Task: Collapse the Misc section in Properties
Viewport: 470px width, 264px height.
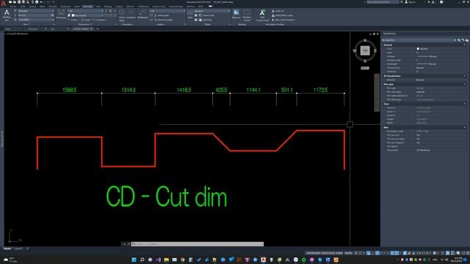Action: pyautogui.click(x=465, y=127)
